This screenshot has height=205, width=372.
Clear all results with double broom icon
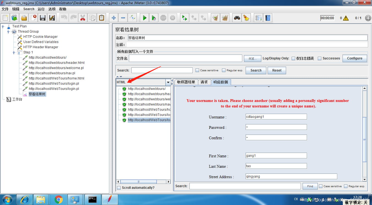225,18
